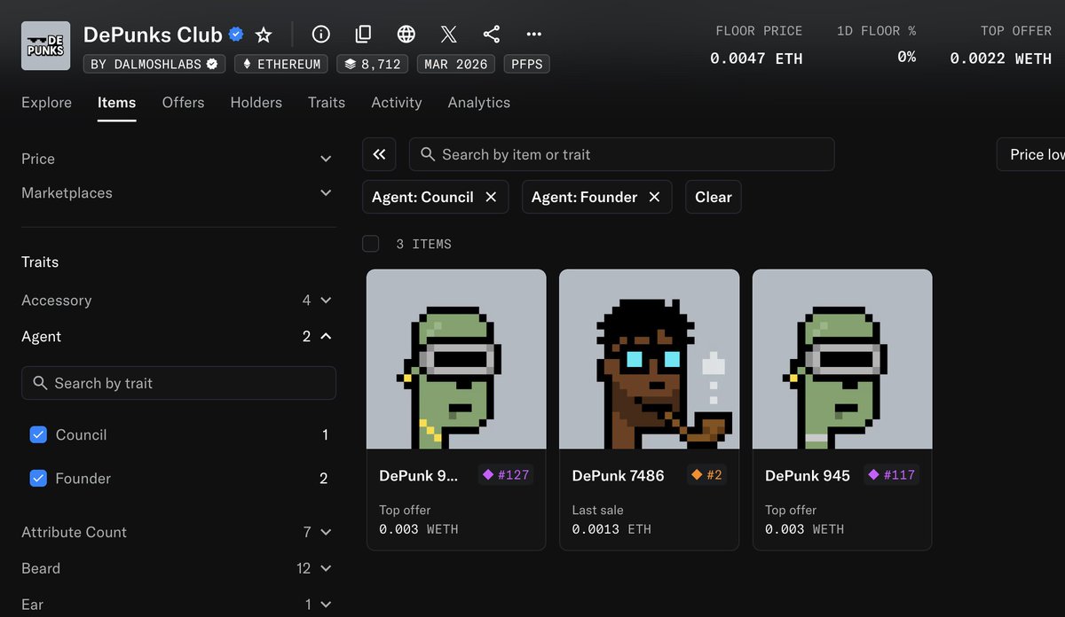
Task: Click the 8,712 items count badge
Action: 373,65
